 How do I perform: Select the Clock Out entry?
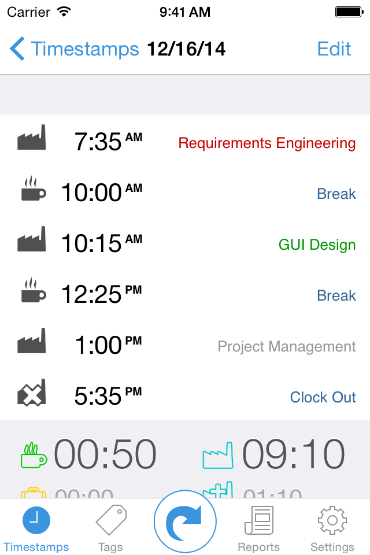[x=323, y=397]
